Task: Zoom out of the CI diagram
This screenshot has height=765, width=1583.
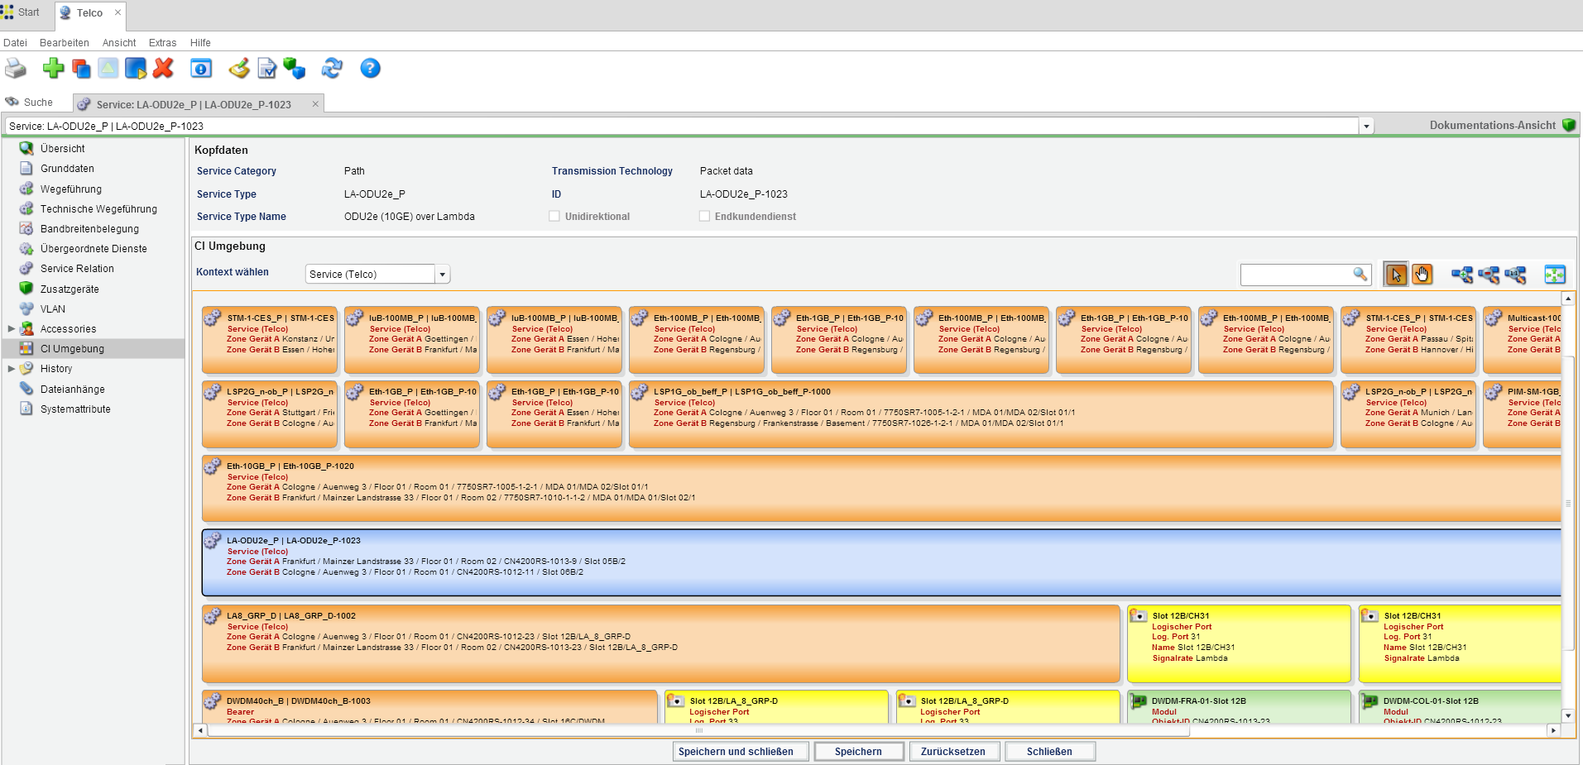Action: coord(1489,275)
